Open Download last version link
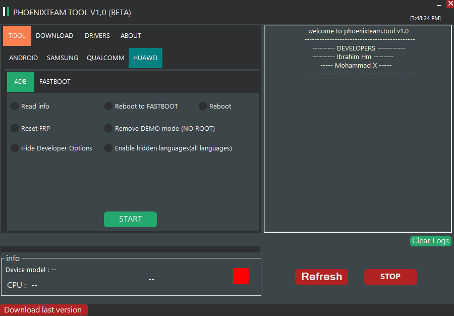Screen dimensions: 454x316 point(44,310)
